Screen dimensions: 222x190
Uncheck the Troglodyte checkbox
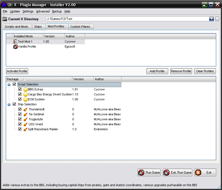pyautogui.click(x=20, y=119)
